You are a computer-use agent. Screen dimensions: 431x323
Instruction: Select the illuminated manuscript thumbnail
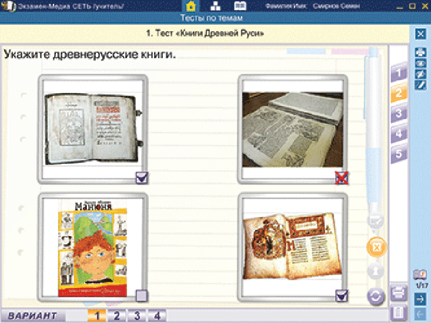(292, 247)
